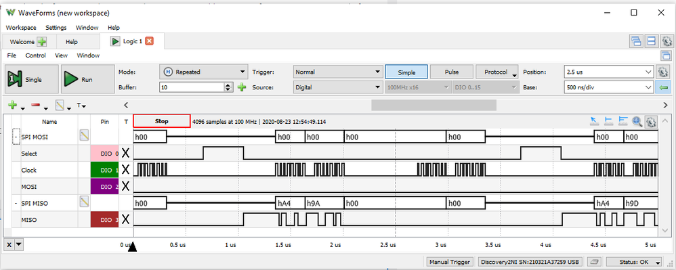The height and width of the screenshot is (270, 676).
Task: Open the File menu of Logic
Action: 12,55
